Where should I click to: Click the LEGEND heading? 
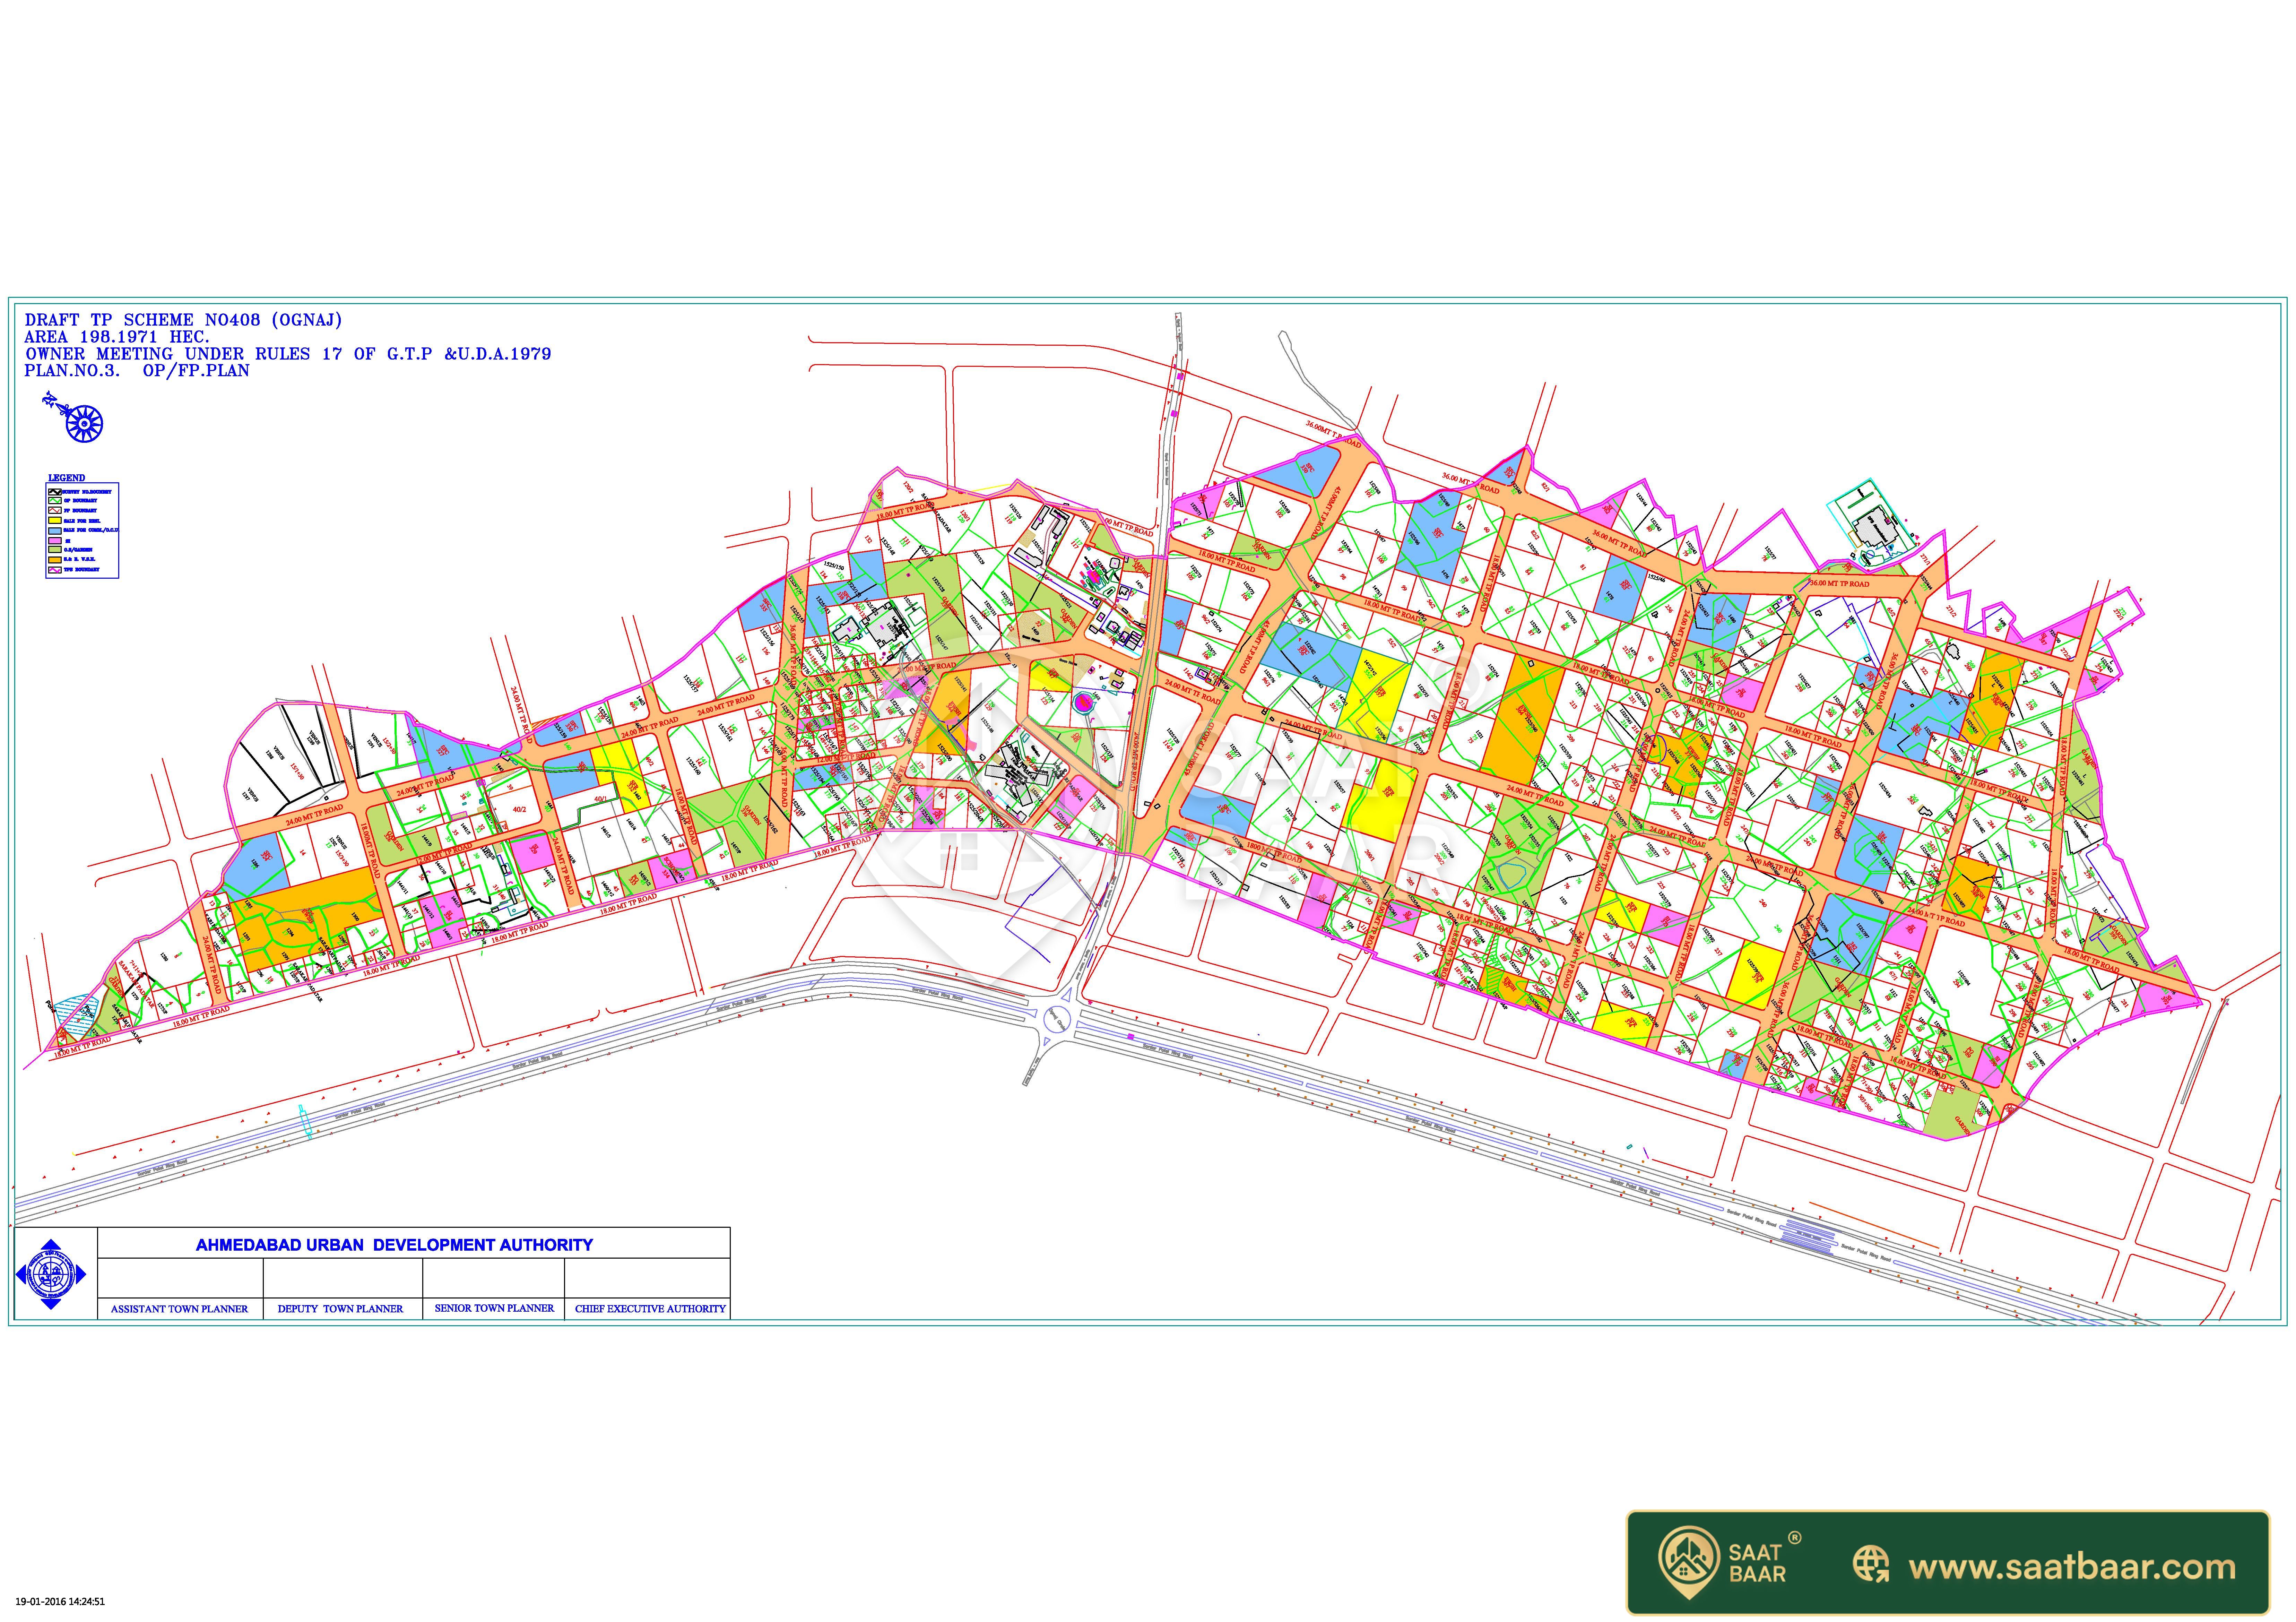[67, 478]
